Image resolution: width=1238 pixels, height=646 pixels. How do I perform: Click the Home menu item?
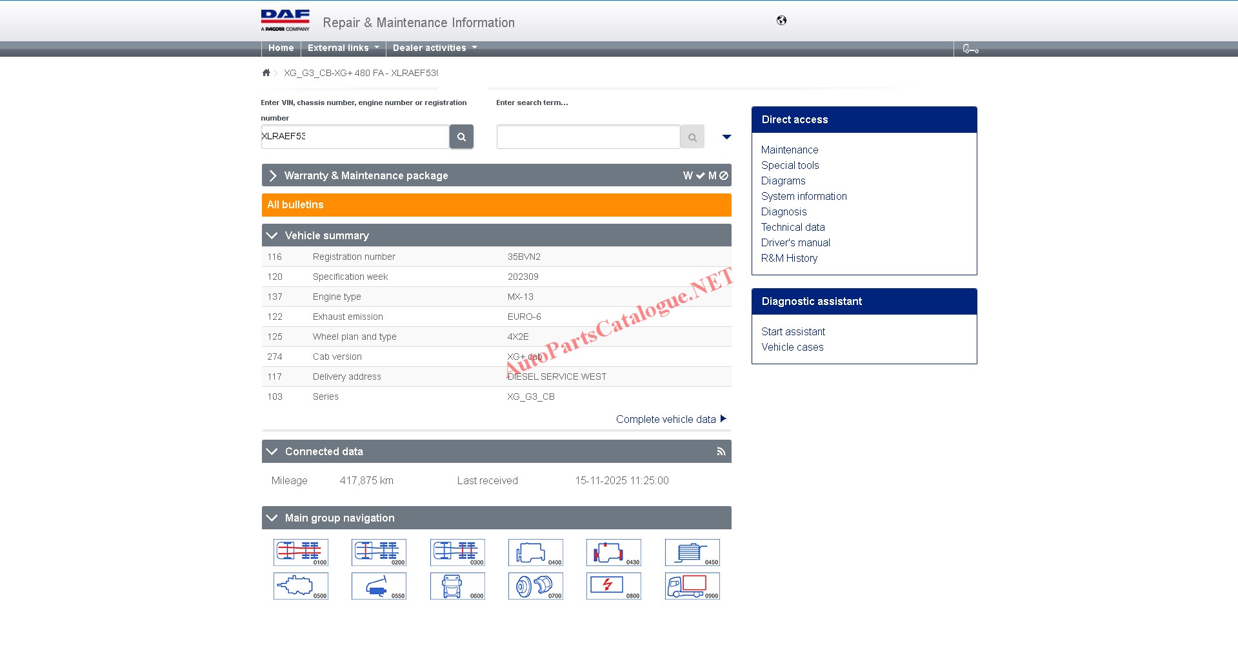coord(281,48)
